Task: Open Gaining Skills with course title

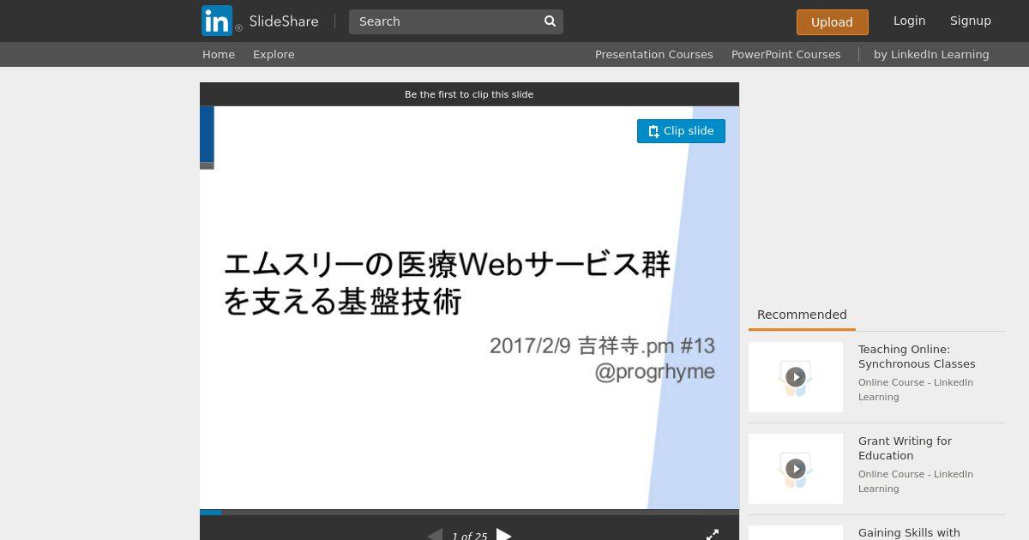Action: point(909,533)
